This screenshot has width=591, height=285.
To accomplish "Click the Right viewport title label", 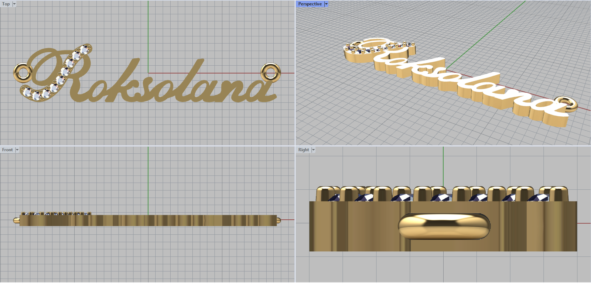I will 304,150.
